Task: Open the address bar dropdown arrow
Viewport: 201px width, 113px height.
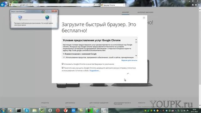Action: (96, 5)
